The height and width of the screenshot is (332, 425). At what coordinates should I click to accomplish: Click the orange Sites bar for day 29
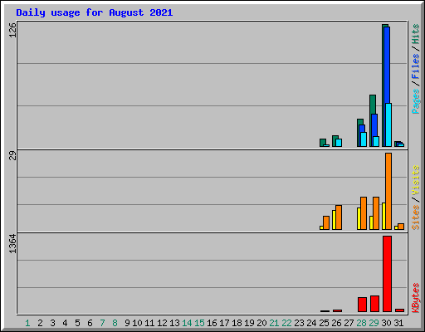pyautogui.click(x=376, y=213)
